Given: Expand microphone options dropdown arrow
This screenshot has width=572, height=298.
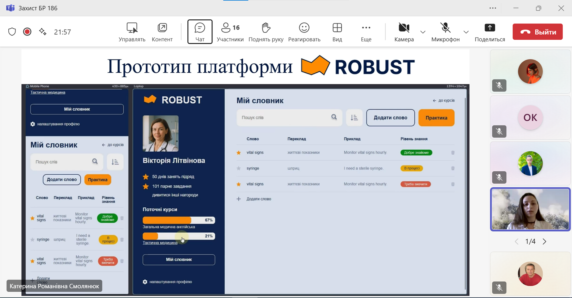Looking at the screenshot, I should pos(466,32).
